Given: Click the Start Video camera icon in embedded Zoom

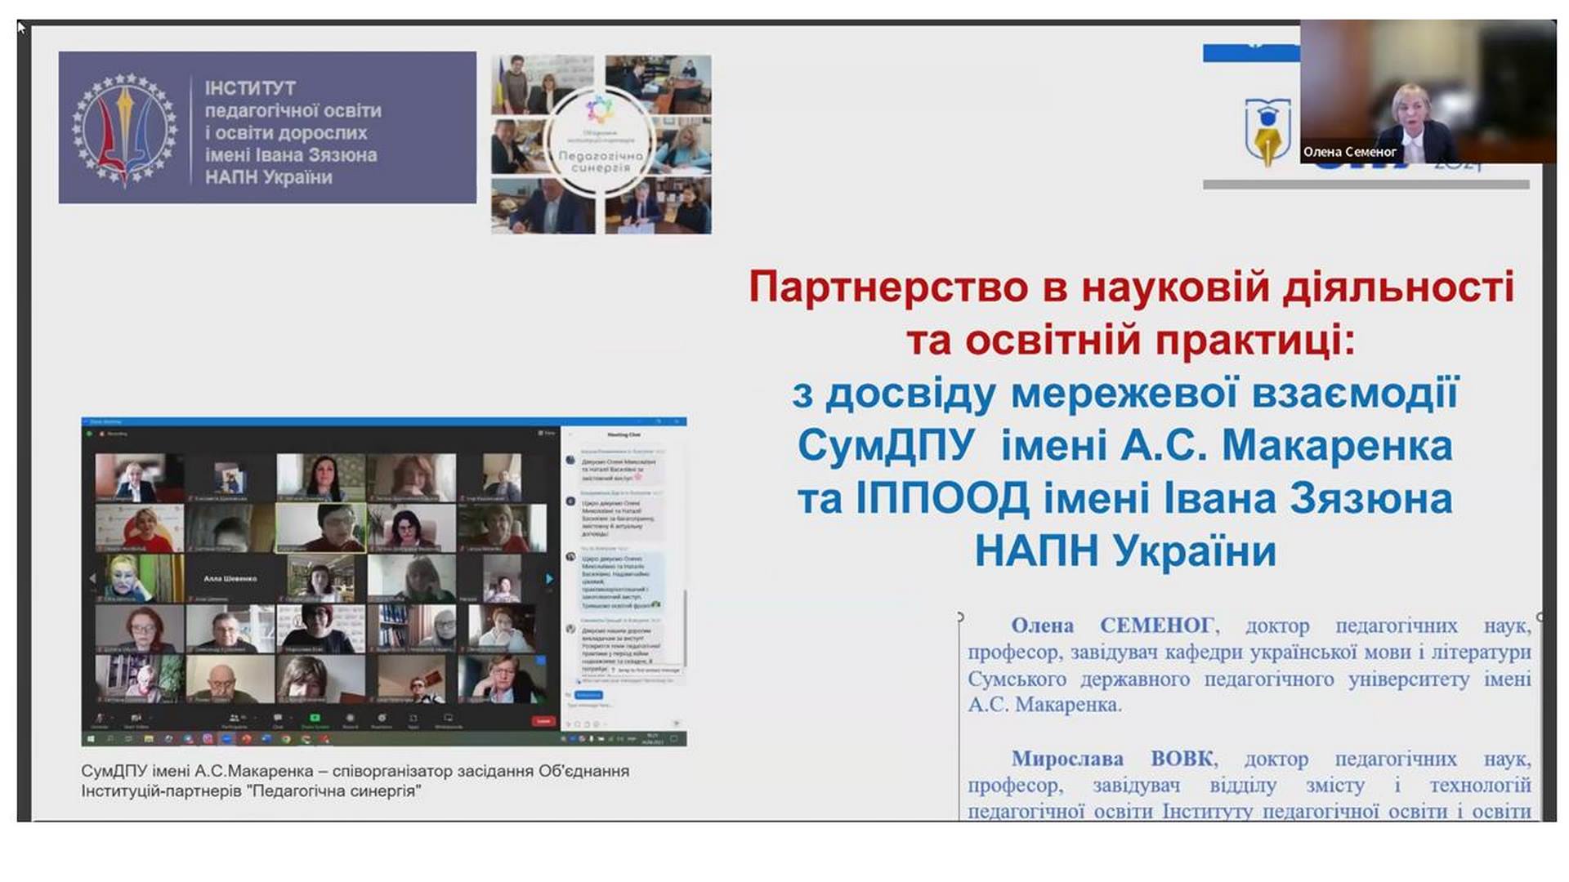Looking at the screenshot, I should click(136, 718).
